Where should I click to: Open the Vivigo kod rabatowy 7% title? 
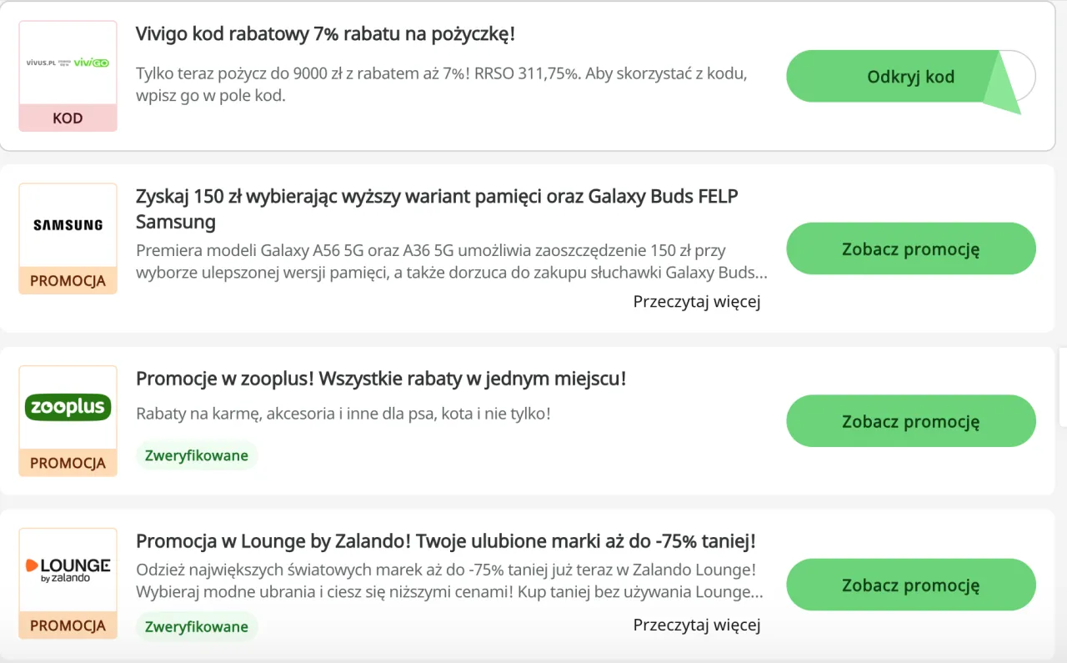[x=325, y=34]
